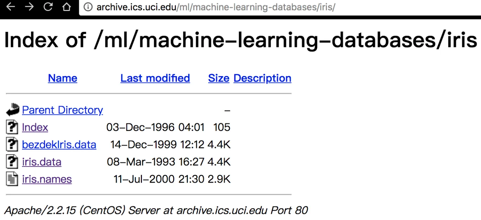Open the iris.data file link
Viewport: 481px width, 220px height.
tap(42, 162)
